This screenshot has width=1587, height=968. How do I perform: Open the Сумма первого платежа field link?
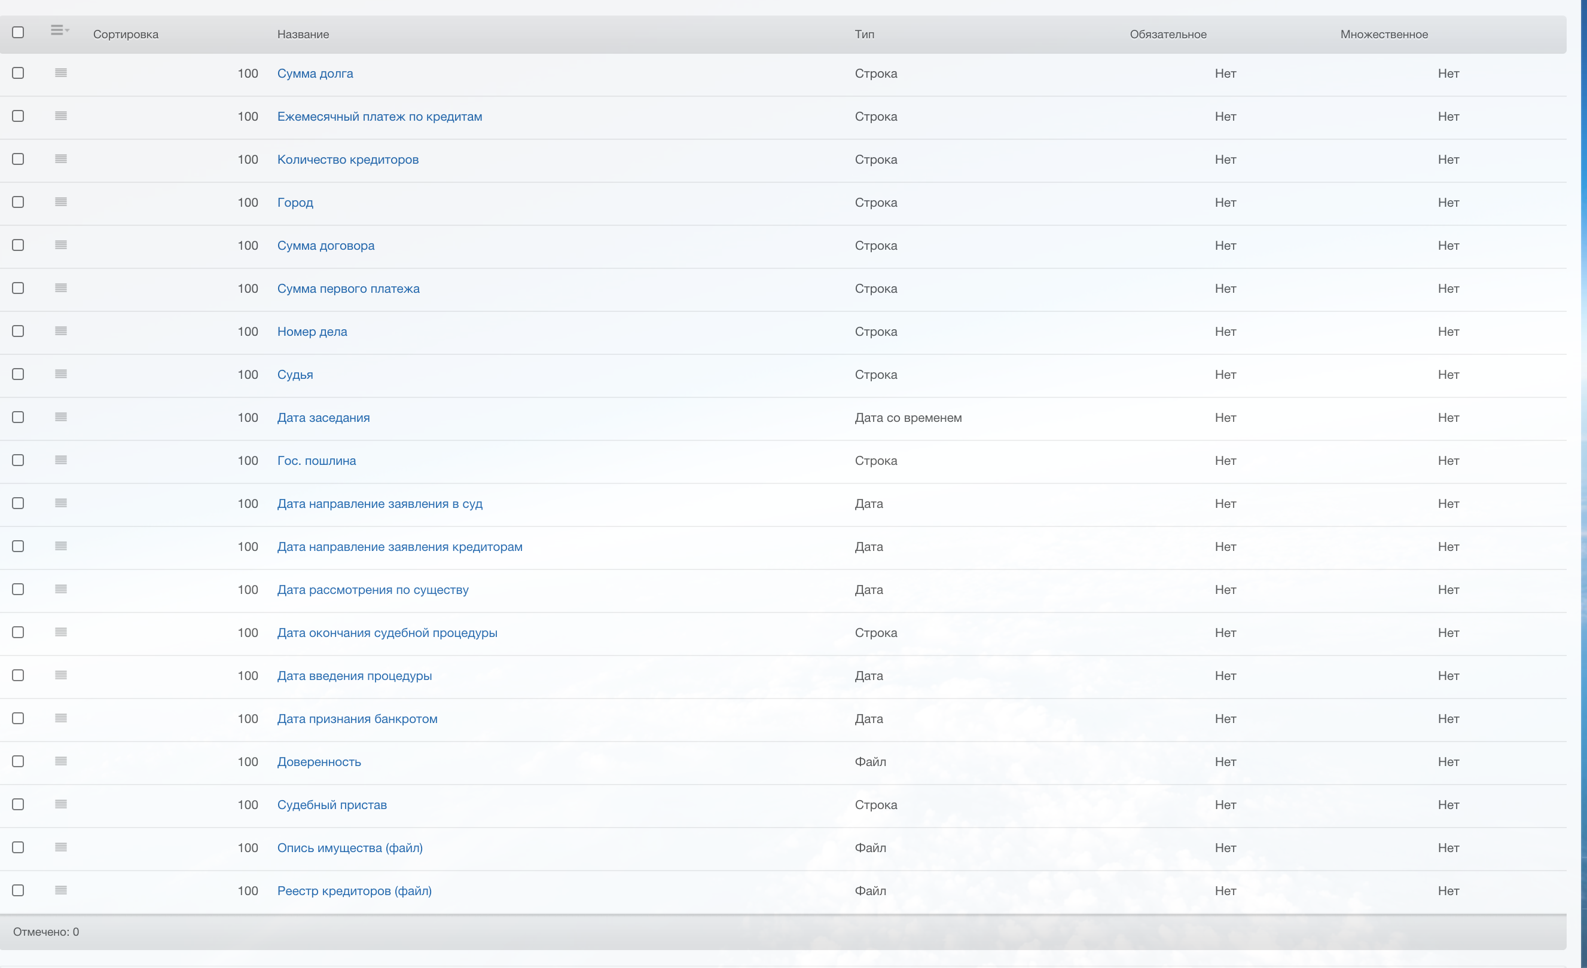click(348, 289)
